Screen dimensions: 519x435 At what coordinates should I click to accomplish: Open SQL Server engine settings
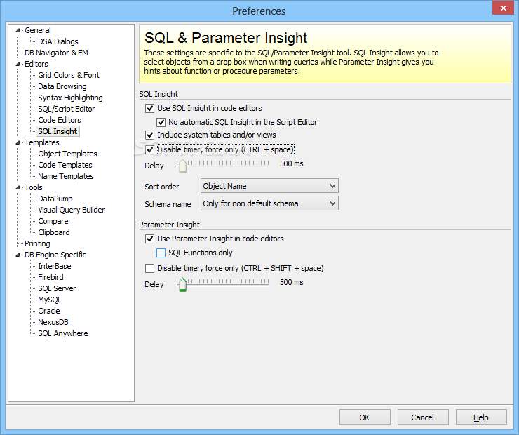click(x=57, y=288)
